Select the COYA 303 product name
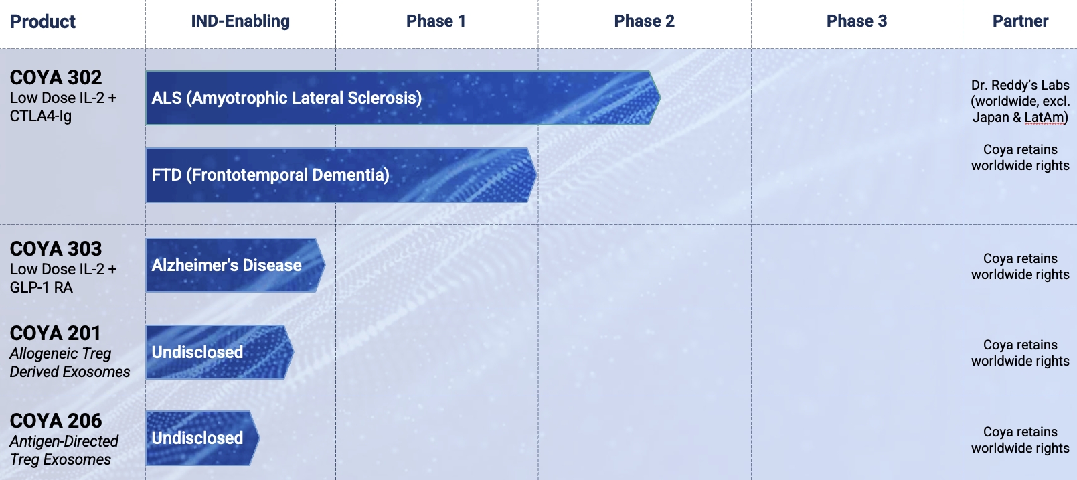The height and width of the screenshot is (480, 1077). pos(56,249)
